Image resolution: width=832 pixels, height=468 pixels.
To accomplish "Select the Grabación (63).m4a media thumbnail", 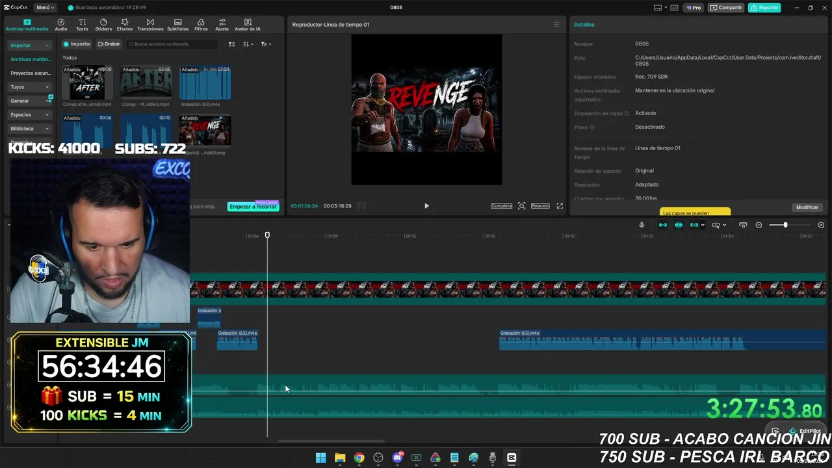I will coord(205,82).
